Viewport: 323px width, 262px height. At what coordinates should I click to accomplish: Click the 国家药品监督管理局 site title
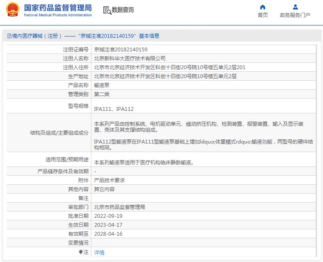point(58,8)
